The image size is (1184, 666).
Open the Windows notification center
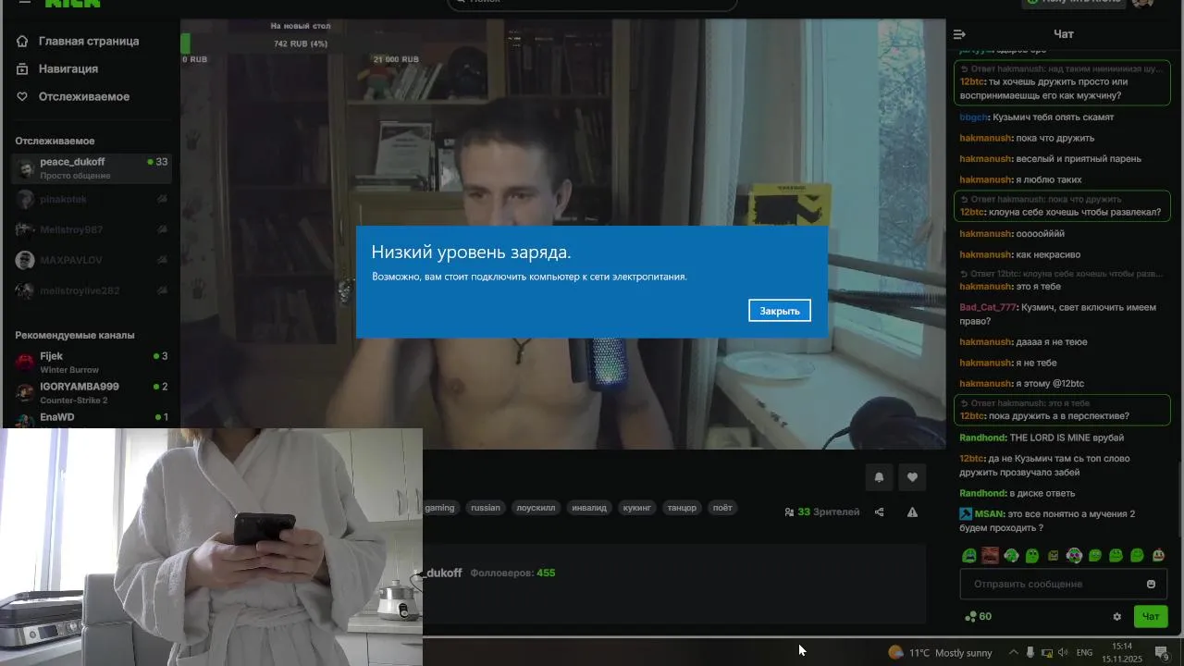[1162, 653]
